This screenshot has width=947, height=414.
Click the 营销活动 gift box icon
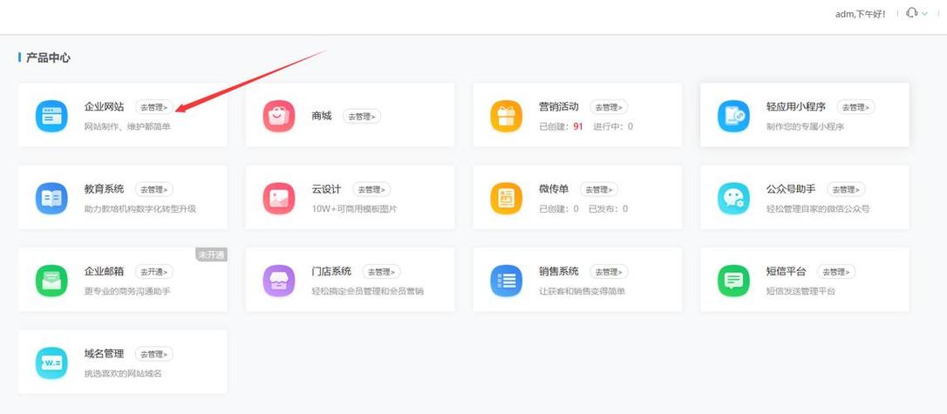pyautogui.click(x=506, y=116)
